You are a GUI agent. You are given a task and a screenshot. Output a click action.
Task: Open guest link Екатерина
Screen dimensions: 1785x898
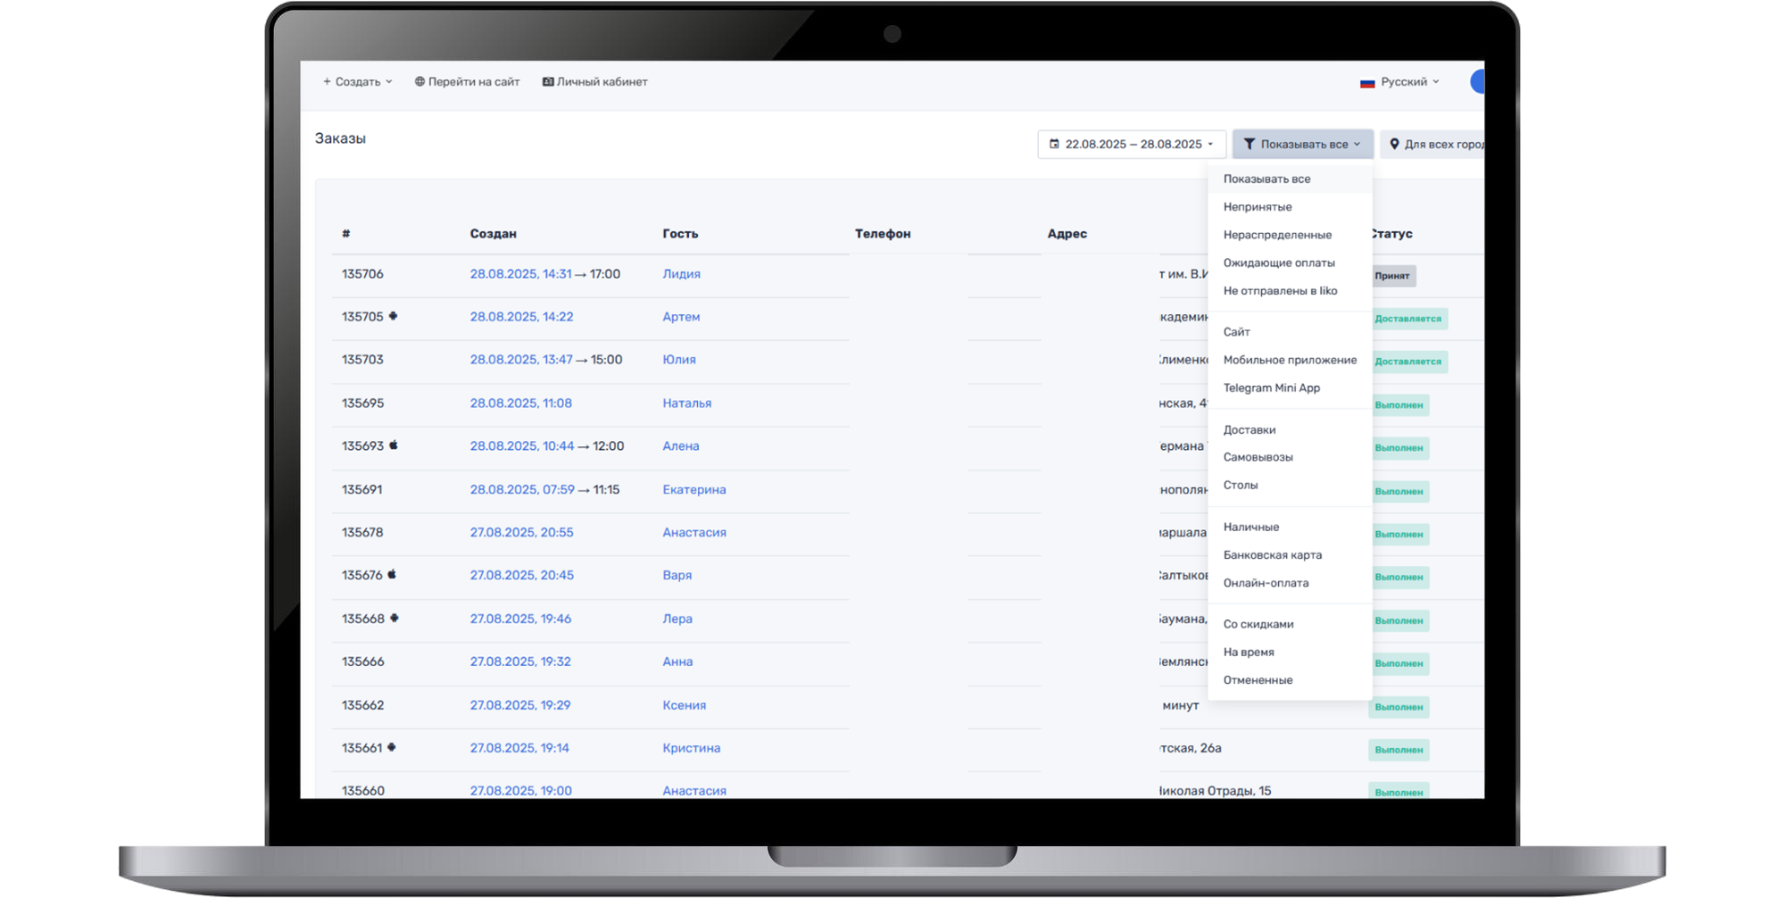pyautogui.click(x=693, y=490)
